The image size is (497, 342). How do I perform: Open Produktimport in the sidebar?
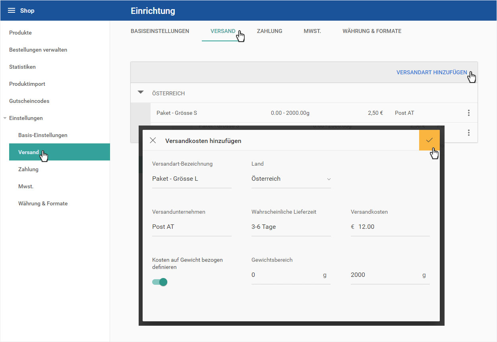[x=27, y=84]
